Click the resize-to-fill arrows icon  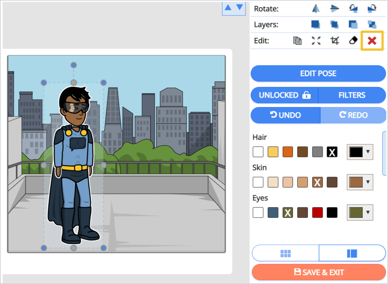[316, 41]
